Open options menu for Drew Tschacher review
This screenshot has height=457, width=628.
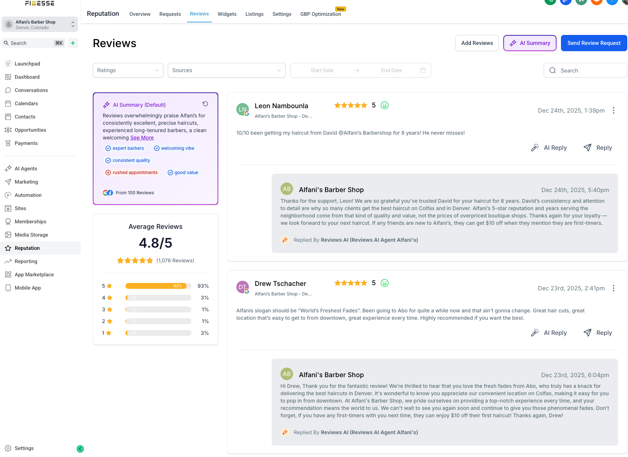click(x=613, y=288)
